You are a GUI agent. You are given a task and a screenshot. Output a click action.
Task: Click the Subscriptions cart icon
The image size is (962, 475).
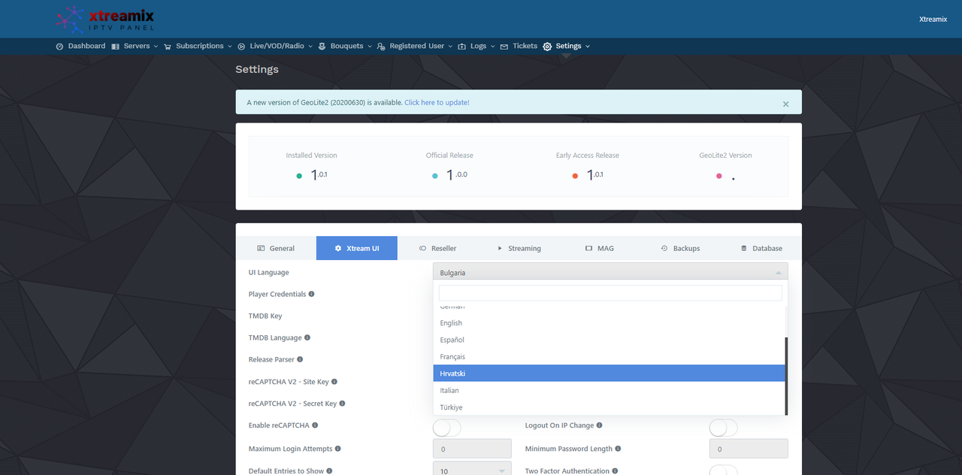tap(168, 47)
